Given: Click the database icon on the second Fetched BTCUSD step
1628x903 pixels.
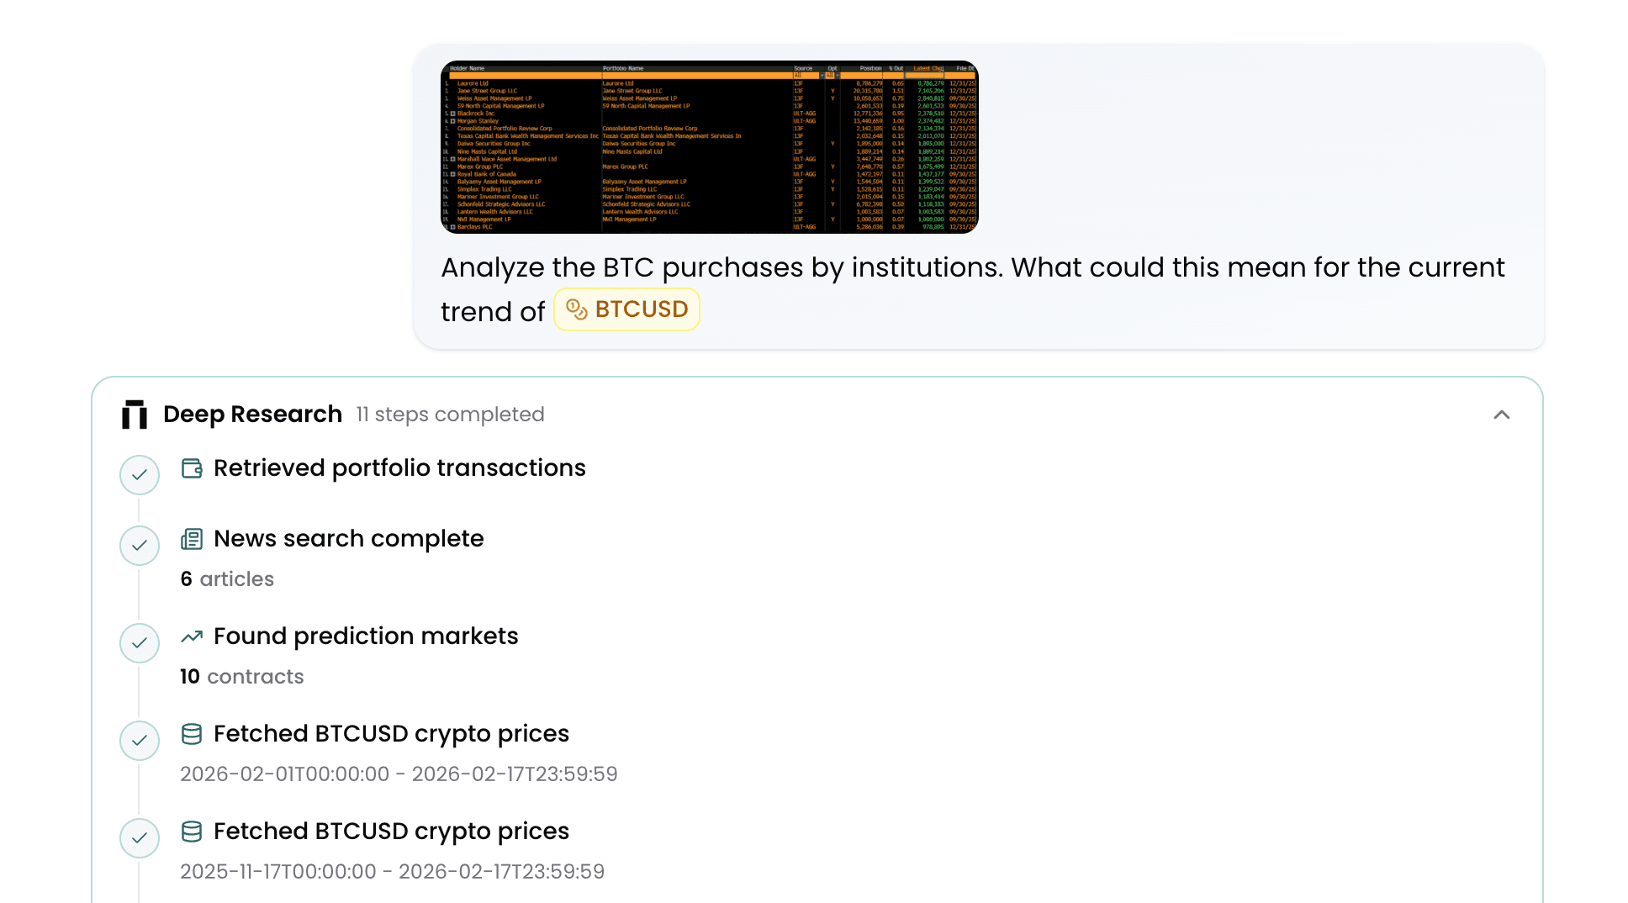Looking at the screenshot, I should (192, 832).
